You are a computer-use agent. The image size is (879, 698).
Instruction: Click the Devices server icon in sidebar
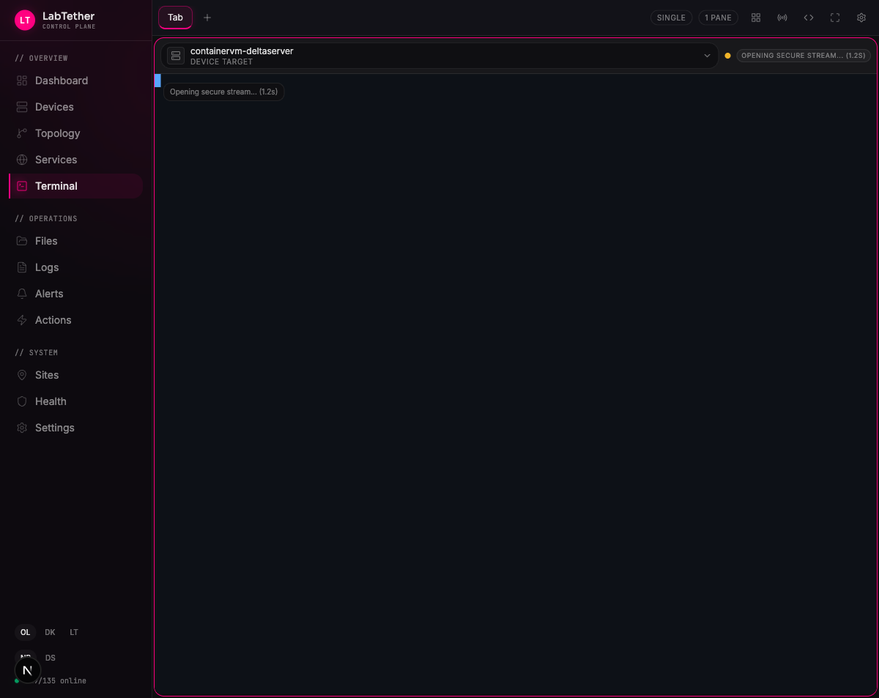click(x=22, y=107)
